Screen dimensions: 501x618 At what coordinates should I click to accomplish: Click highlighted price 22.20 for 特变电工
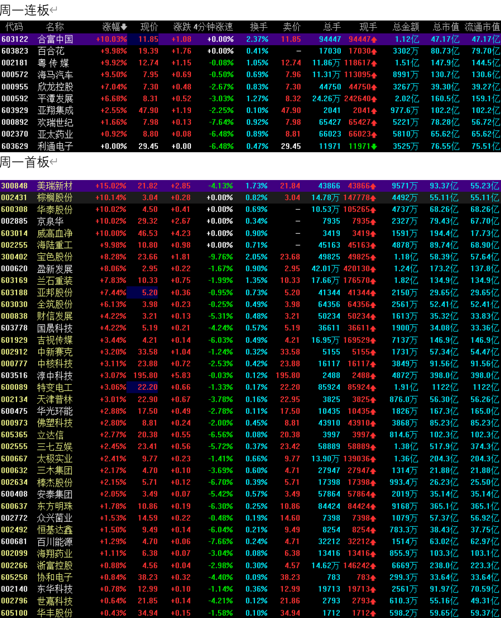pos(148,387)
